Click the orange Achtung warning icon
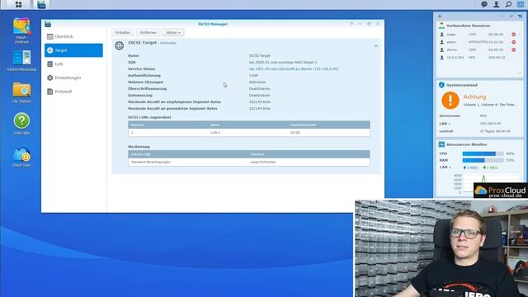This screenshot has height=297, width=528. click(450, 101)
